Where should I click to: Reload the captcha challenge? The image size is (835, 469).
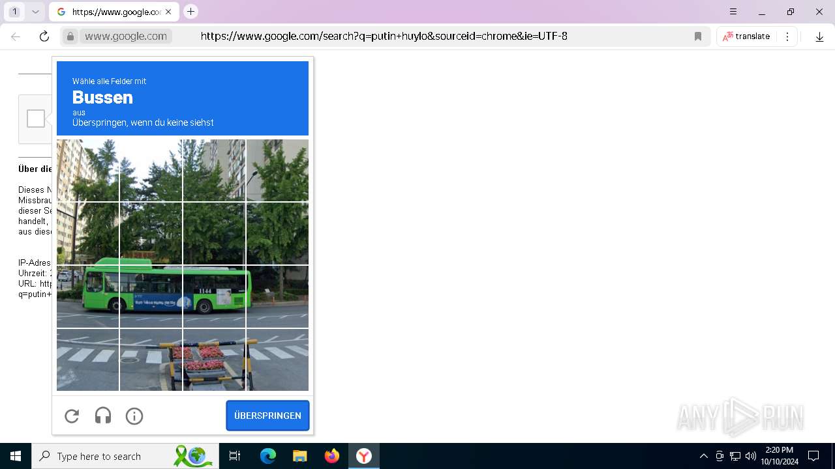click(x=72, y=416)
